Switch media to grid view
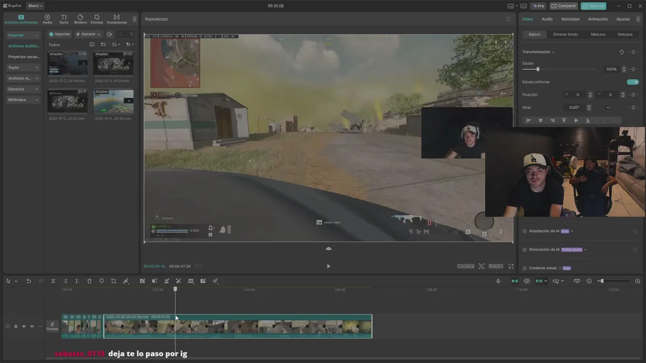The image size is (646, 363). (104, 44)
